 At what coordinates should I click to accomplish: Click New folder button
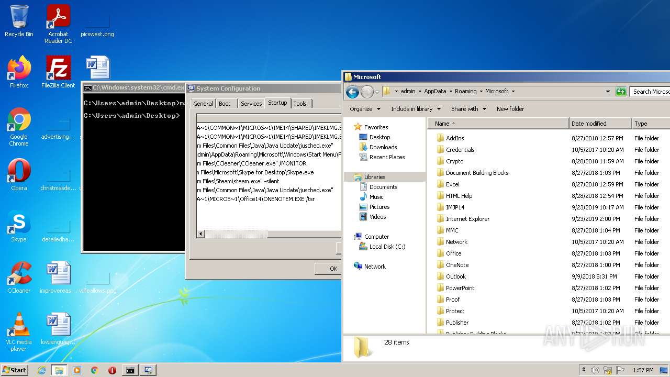510,109
